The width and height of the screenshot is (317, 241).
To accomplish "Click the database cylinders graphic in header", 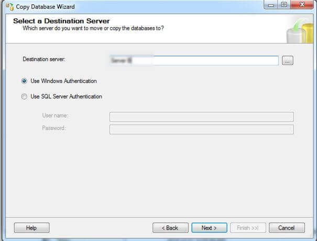I will pyautogui.click(x=299, y=30).
